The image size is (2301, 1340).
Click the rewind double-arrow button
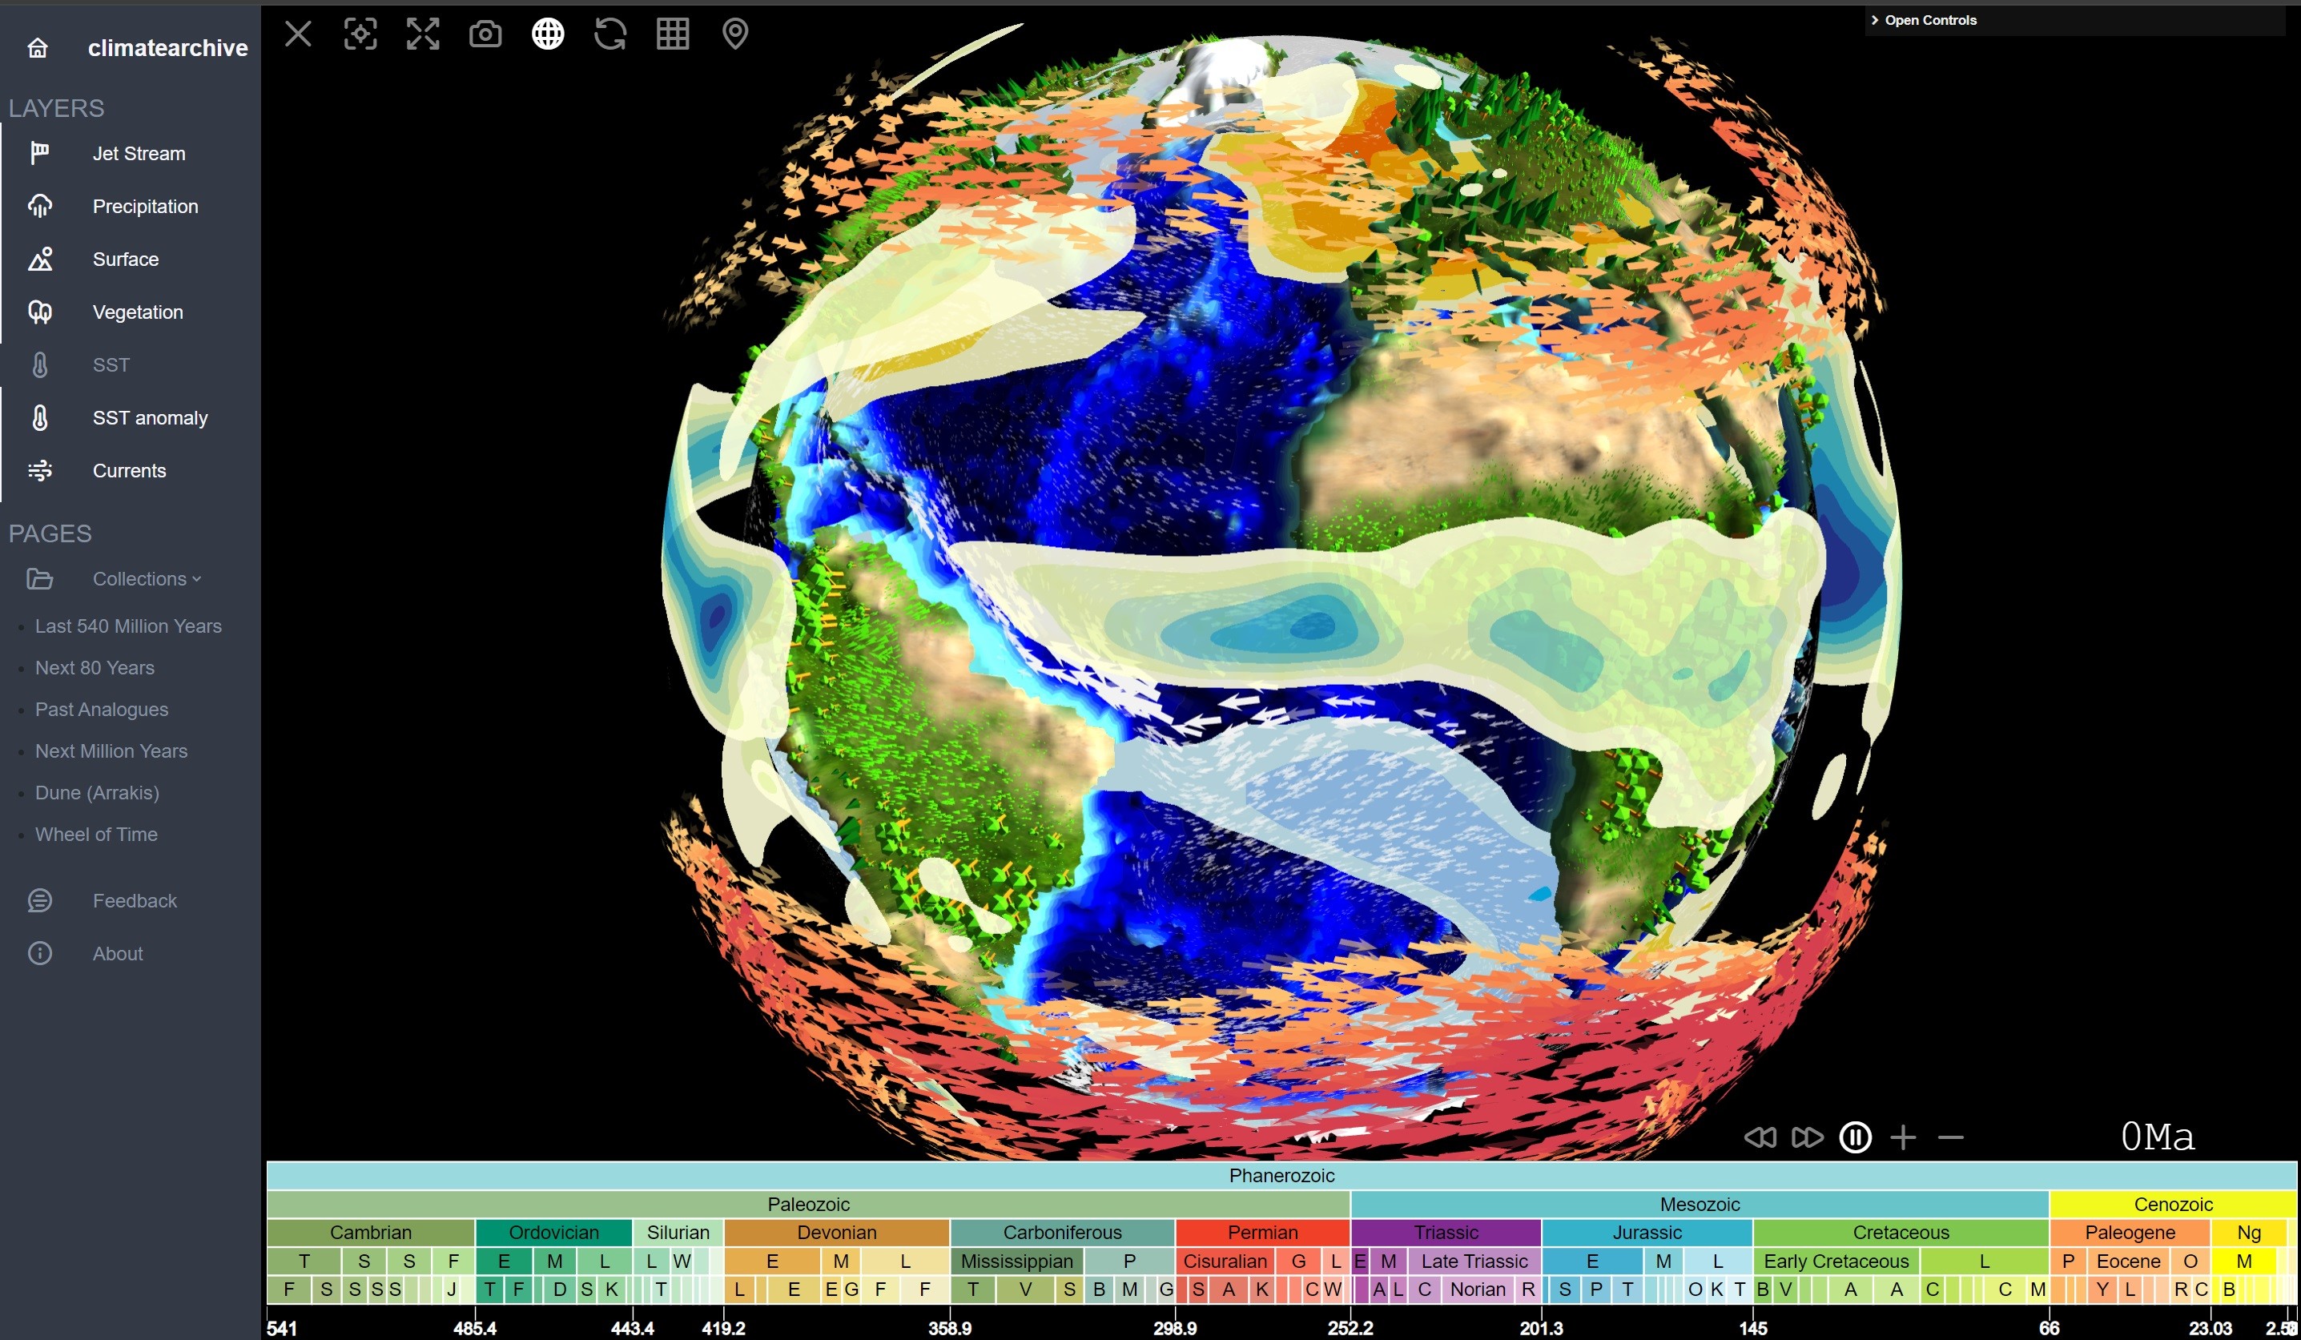click(x=1760, y=1137)
